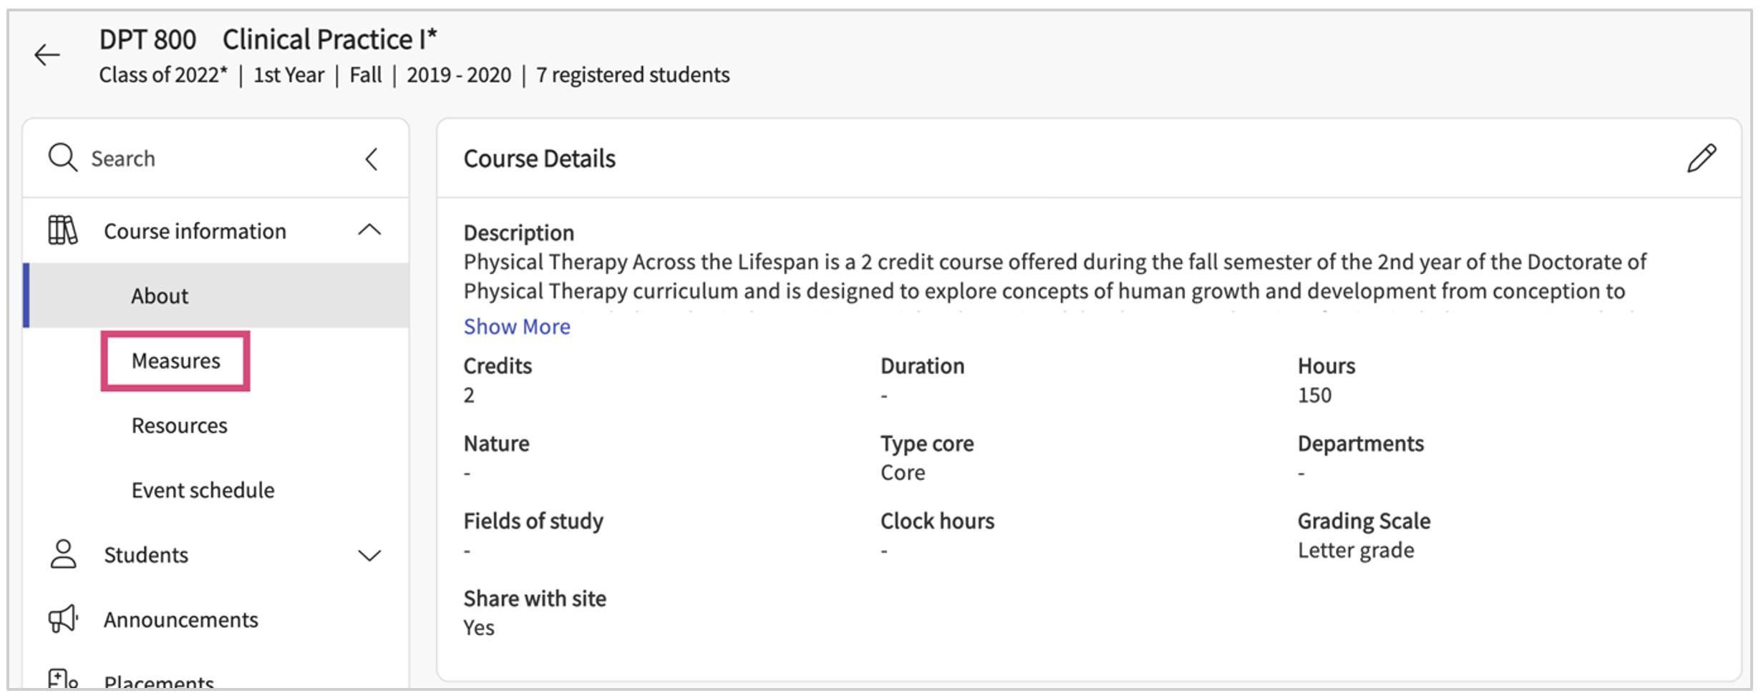Screen dimensions: 1761x698
Task: Expand the Students section chevron
Action: click(369, 555)
